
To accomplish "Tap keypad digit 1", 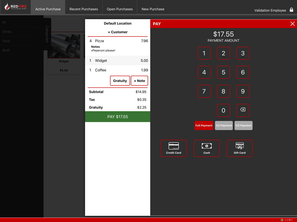I will (204, 53).
